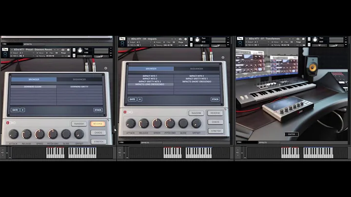Image resolution: width=351 pixels, height=197 pixels.
Task: Toggle Mute button on Downers instrument
Action: 74,55
